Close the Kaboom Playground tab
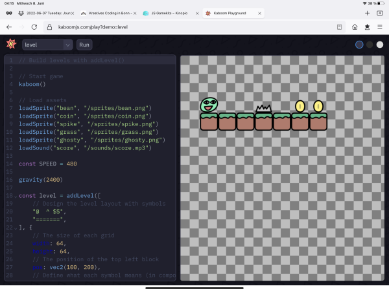The width and height of the screenshot is (389, 291). (x=259, y=14)
